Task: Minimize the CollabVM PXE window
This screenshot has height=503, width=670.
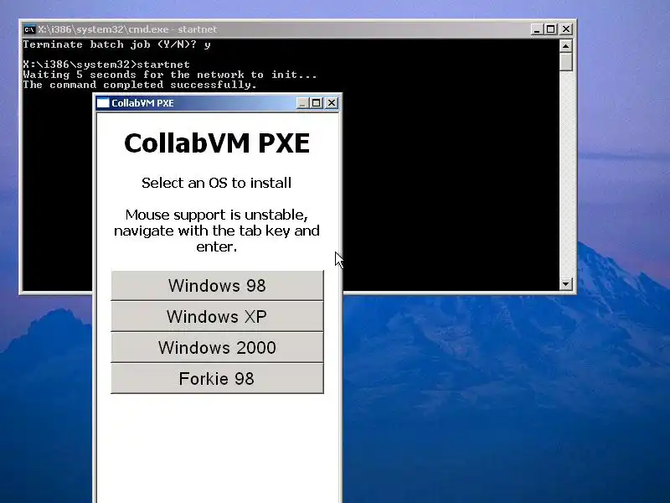Action: pyautogui.click(x=302, y=103)
